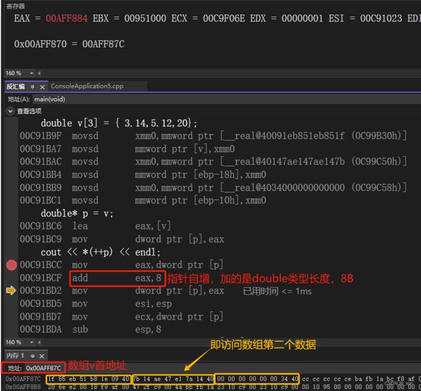Click the 地址(A) main(void) input field

[225, 99]
